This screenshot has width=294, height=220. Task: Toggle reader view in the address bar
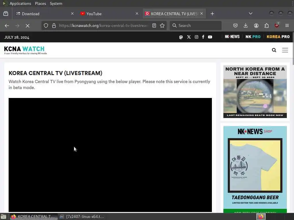(x=154, y=25)
